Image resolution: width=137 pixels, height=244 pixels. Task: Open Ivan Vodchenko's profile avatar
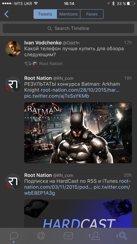13,49
